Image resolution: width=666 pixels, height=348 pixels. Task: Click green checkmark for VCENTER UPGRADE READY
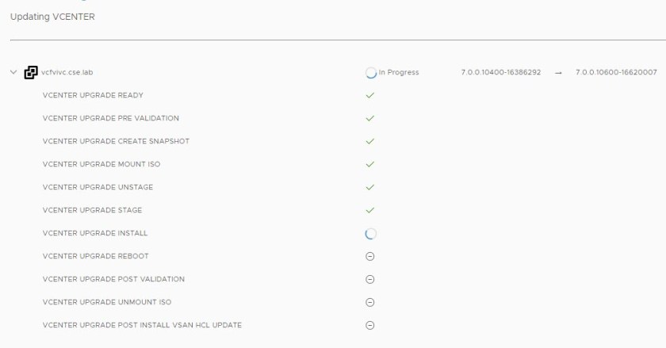tap(369, 95)
